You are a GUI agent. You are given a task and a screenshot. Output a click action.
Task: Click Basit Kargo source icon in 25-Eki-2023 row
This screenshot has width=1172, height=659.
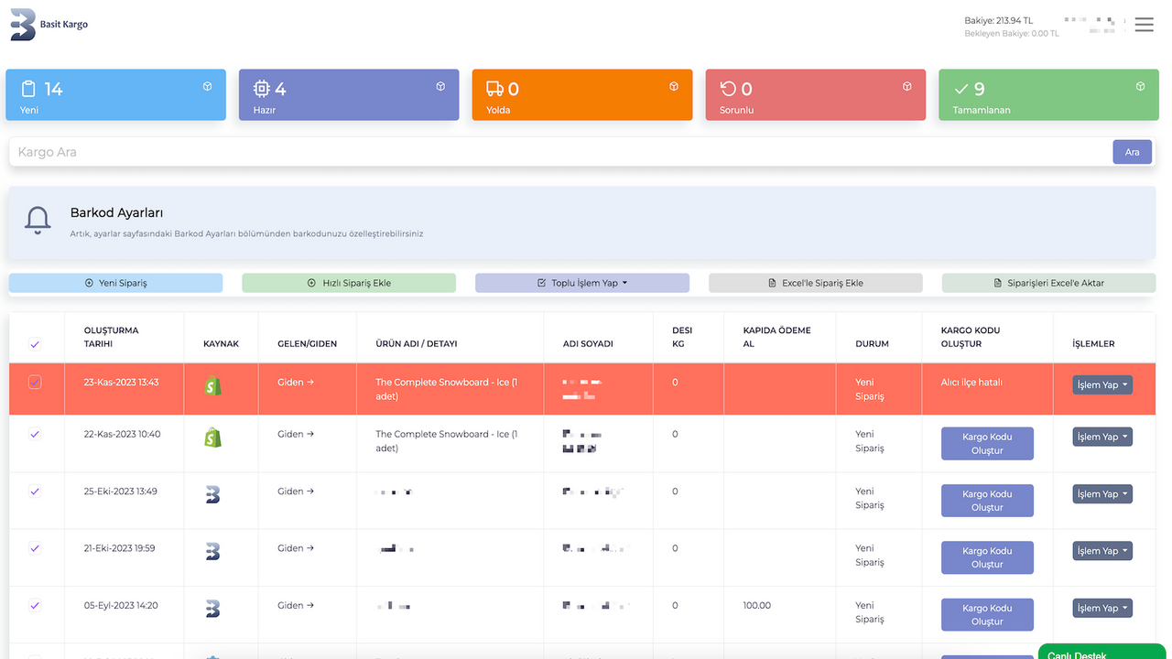(212, 494)
